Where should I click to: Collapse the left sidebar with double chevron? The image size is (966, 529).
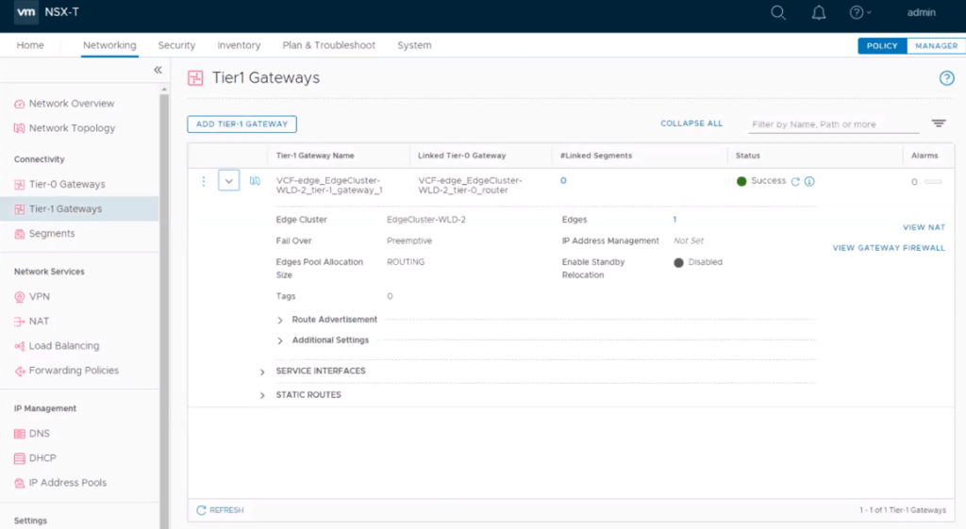click(158, 70)
